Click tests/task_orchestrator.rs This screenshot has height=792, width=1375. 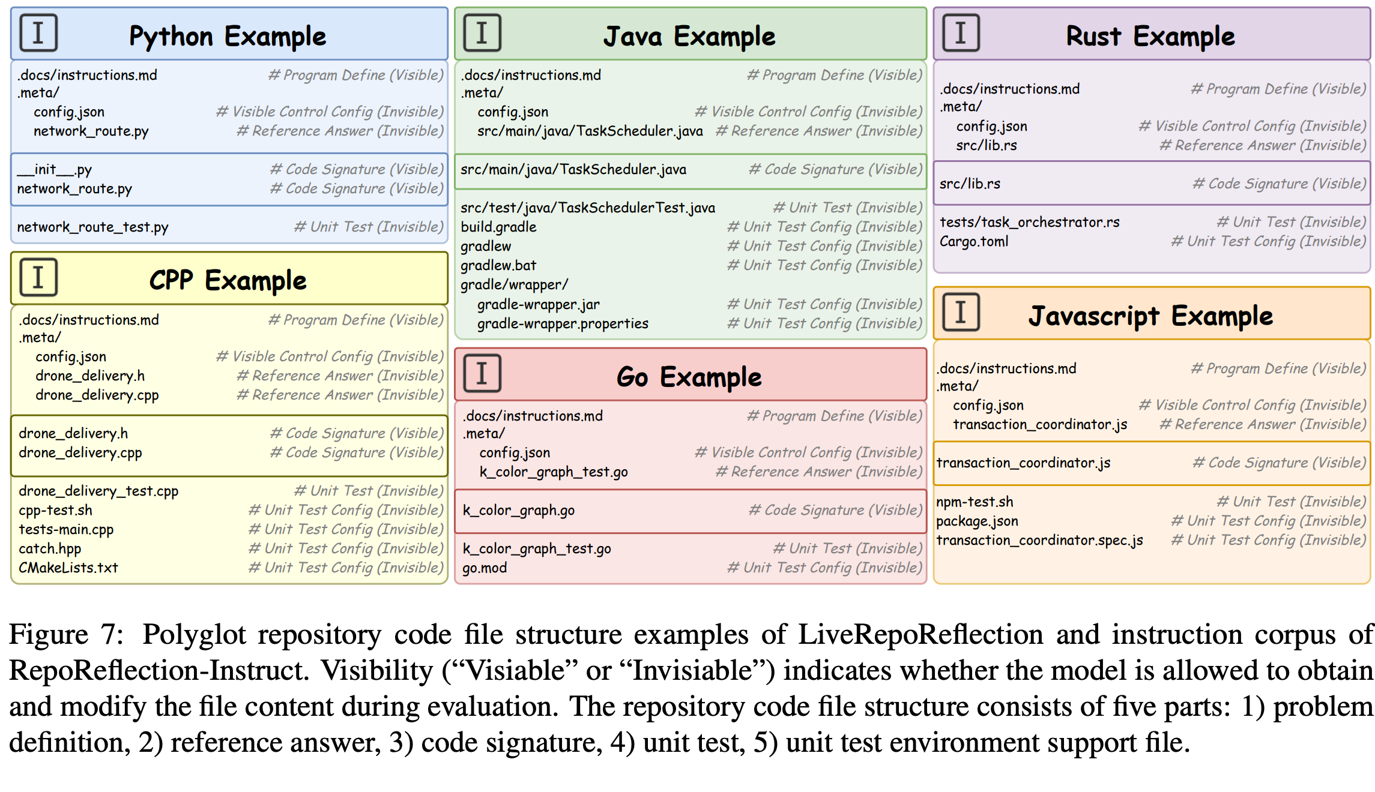1030,223
